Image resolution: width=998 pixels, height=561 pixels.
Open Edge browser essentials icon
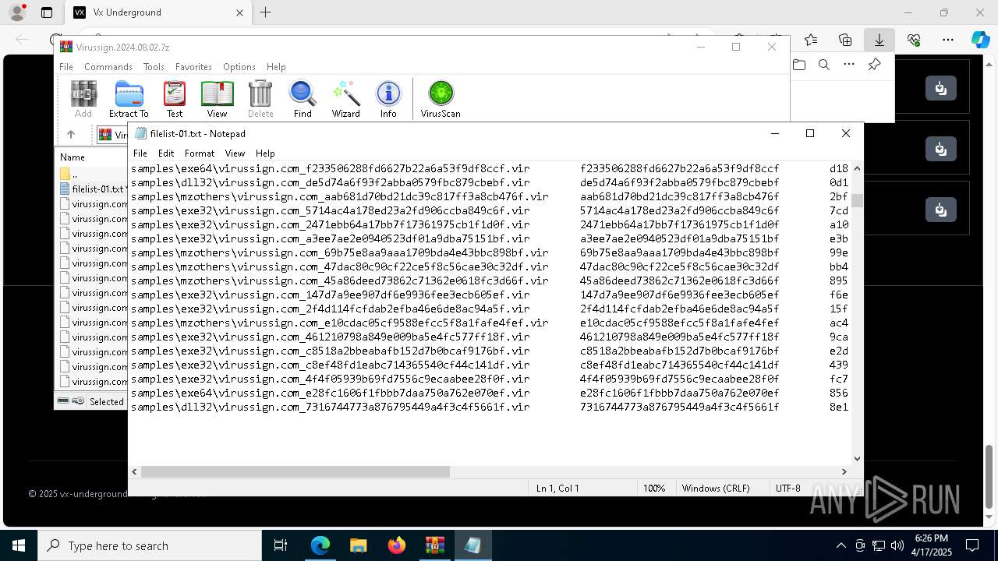[914, 40]
